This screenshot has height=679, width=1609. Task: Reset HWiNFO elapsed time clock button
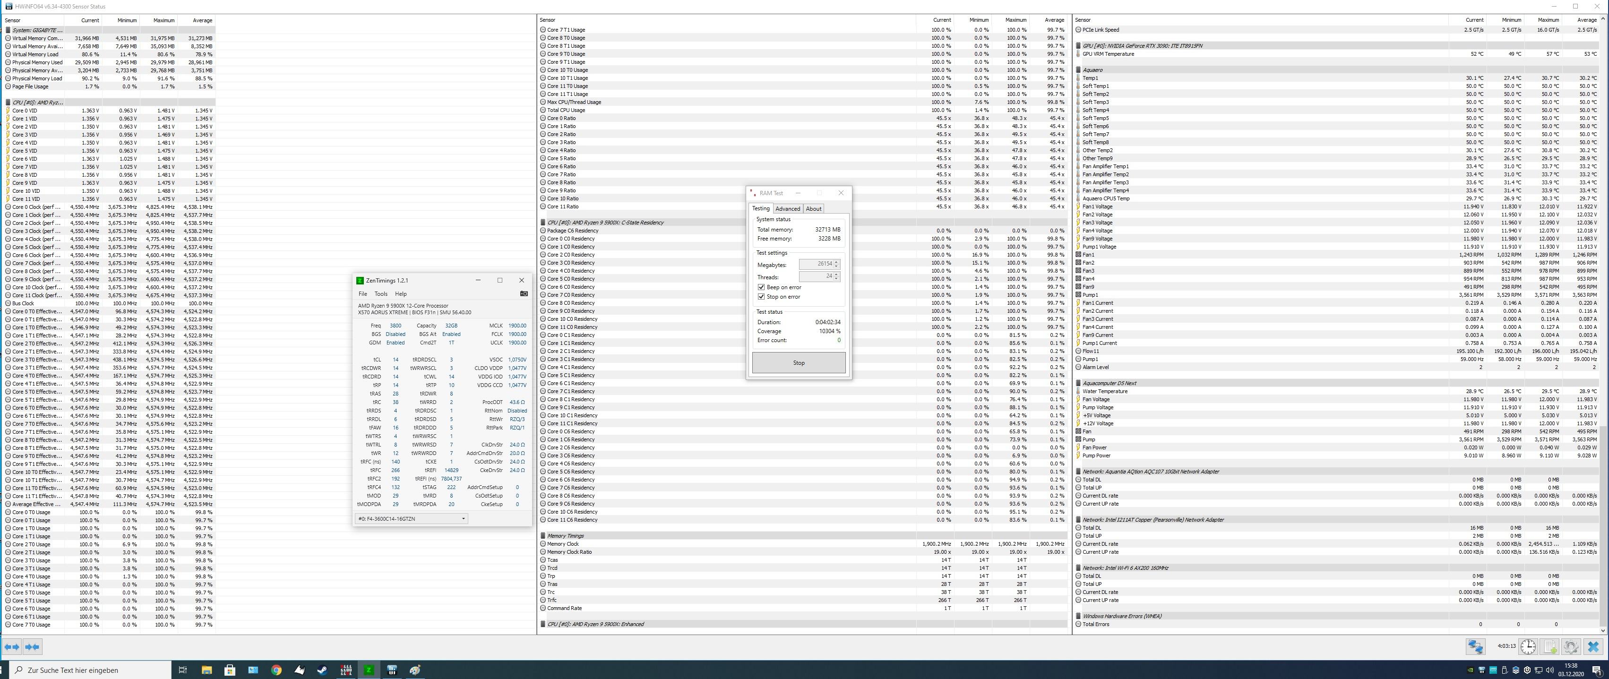pos(1528,646)
